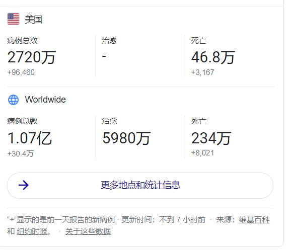Click worldwide total cases 1.07亿
Image resolution: width=289 pixels, height=250 pixels.
[x=30, y=138]
